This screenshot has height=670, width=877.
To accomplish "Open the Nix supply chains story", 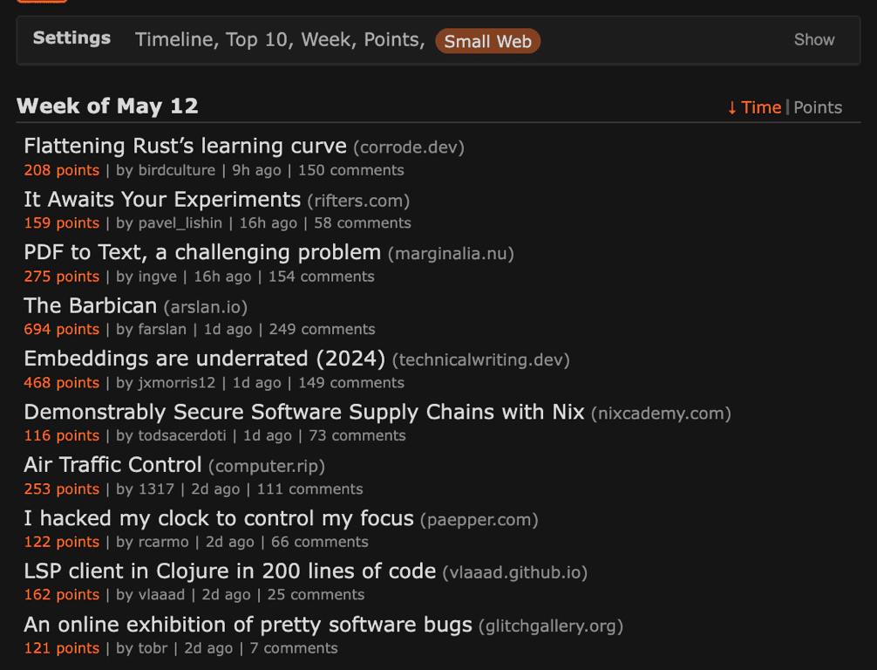I will (x=303, y=412).
